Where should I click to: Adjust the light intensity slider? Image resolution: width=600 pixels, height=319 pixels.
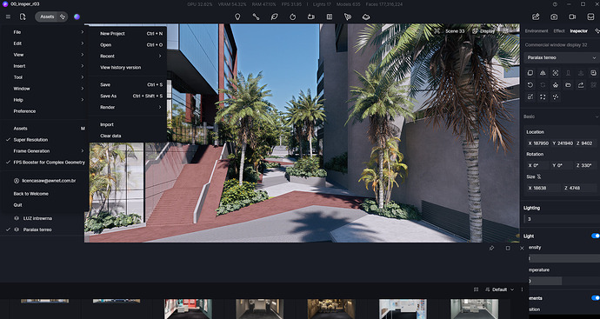[563, 258]
